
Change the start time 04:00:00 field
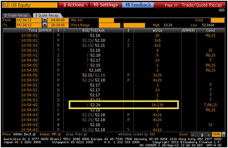58,20
